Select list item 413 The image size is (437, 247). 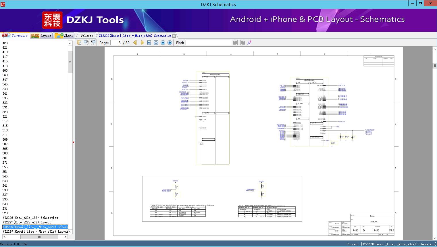5,66
